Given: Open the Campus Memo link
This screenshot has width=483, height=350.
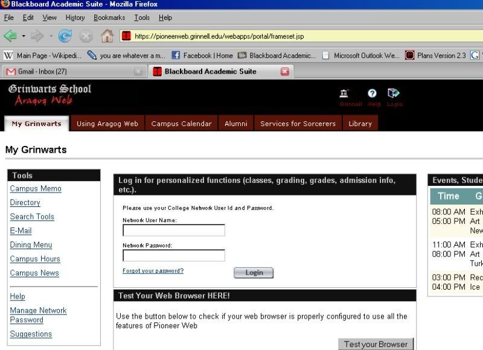Looking at the screenshot, I should [36, 188].
